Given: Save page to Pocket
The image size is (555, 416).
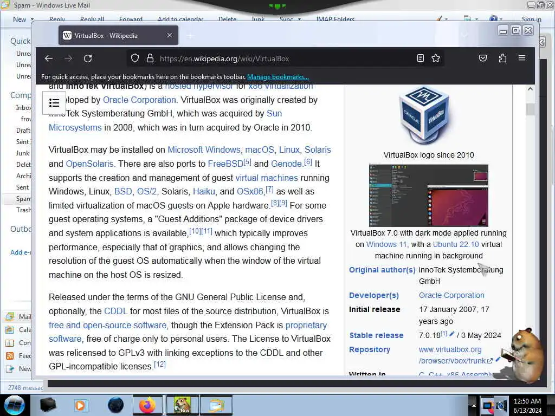Looking at the screenshot, I should [x=483, y=58].
